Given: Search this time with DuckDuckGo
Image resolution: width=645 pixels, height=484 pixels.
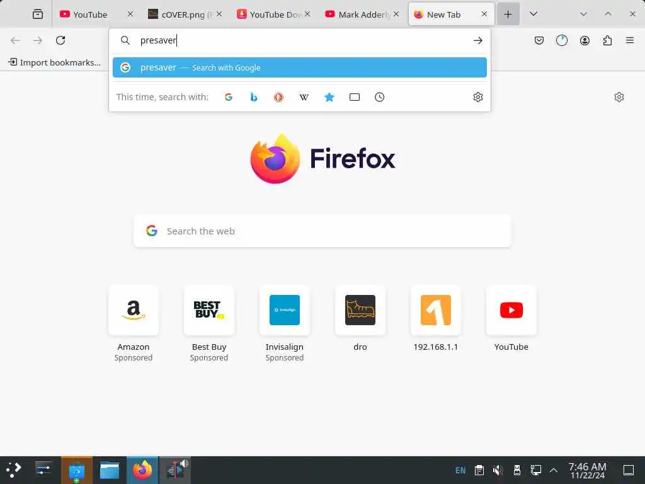Looking at the screenshot, I should 278,97.
